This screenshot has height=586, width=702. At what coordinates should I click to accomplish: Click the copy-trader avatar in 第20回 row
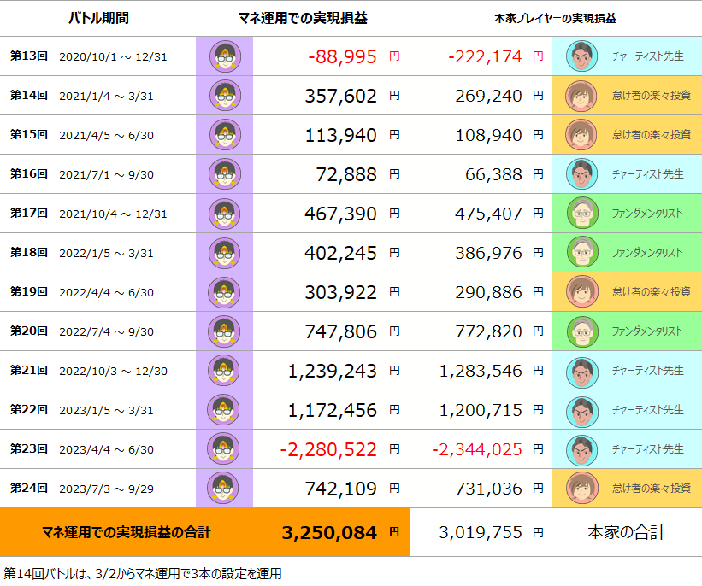tap(224, 331)
